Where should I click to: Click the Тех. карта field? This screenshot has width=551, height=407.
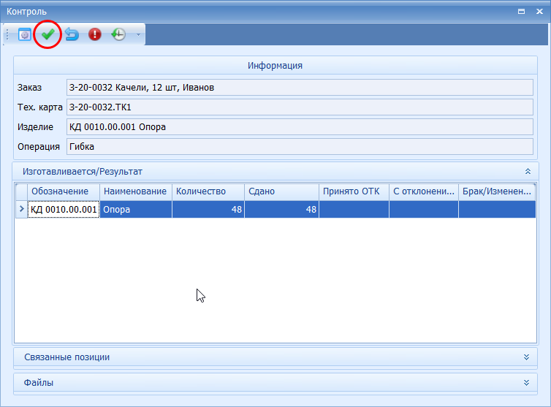[x=299, y=107]
